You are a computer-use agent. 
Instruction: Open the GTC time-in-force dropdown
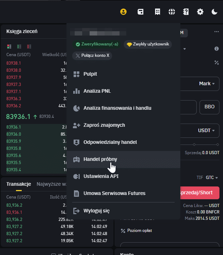[212, 178]
